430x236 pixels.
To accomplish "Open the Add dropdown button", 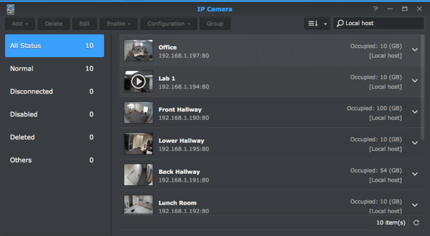I will click(x=20, y=23).
